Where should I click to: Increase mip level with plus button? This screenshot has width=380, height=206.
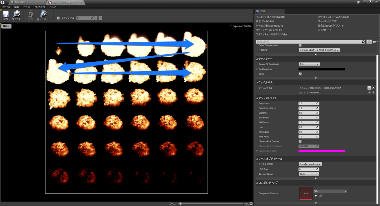click(x=100, y=18)
